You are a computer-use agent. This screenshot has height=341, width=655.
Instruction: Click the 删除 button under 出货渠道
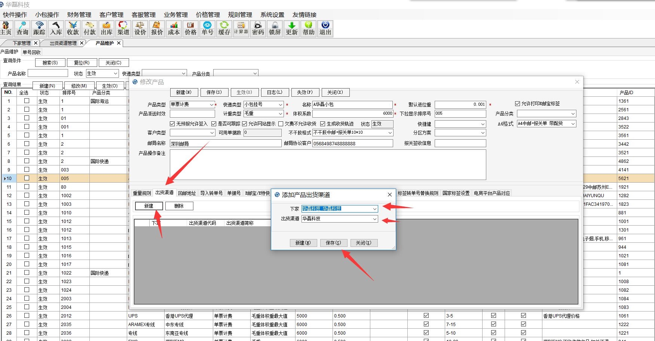coord(179,206)
